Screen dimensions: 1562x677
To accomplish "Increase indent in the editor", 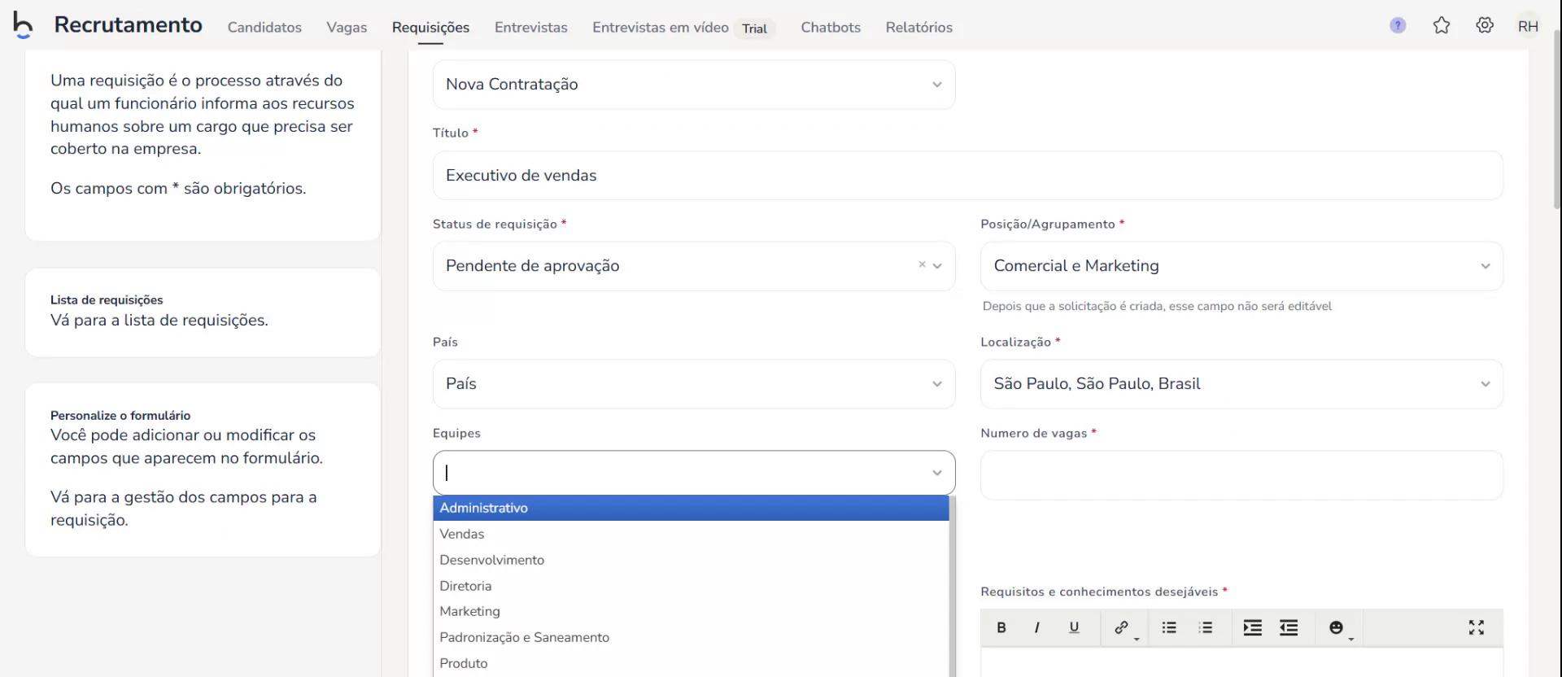I will 1253,627.
